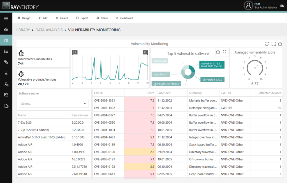This screenshot has width=287, height=183.
Task: Click the Discovered vulnerabilities bug icon
Action: point(21,53)
